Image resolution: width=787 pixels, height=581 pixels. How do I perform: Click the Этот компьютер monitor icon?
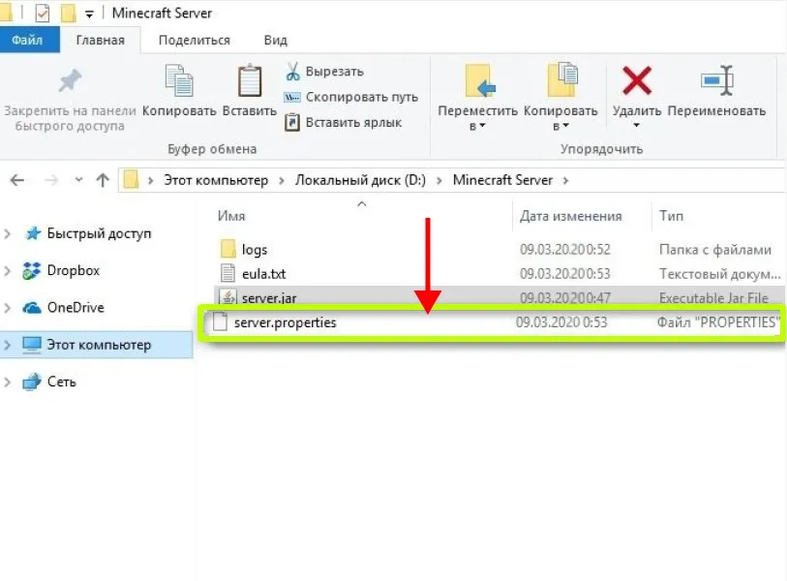click(32, 345)
